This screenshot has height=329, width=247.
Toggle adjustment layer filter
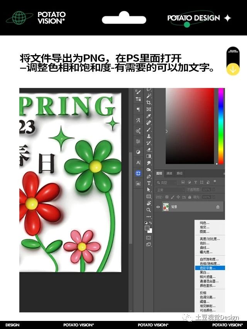coord(189,182)
